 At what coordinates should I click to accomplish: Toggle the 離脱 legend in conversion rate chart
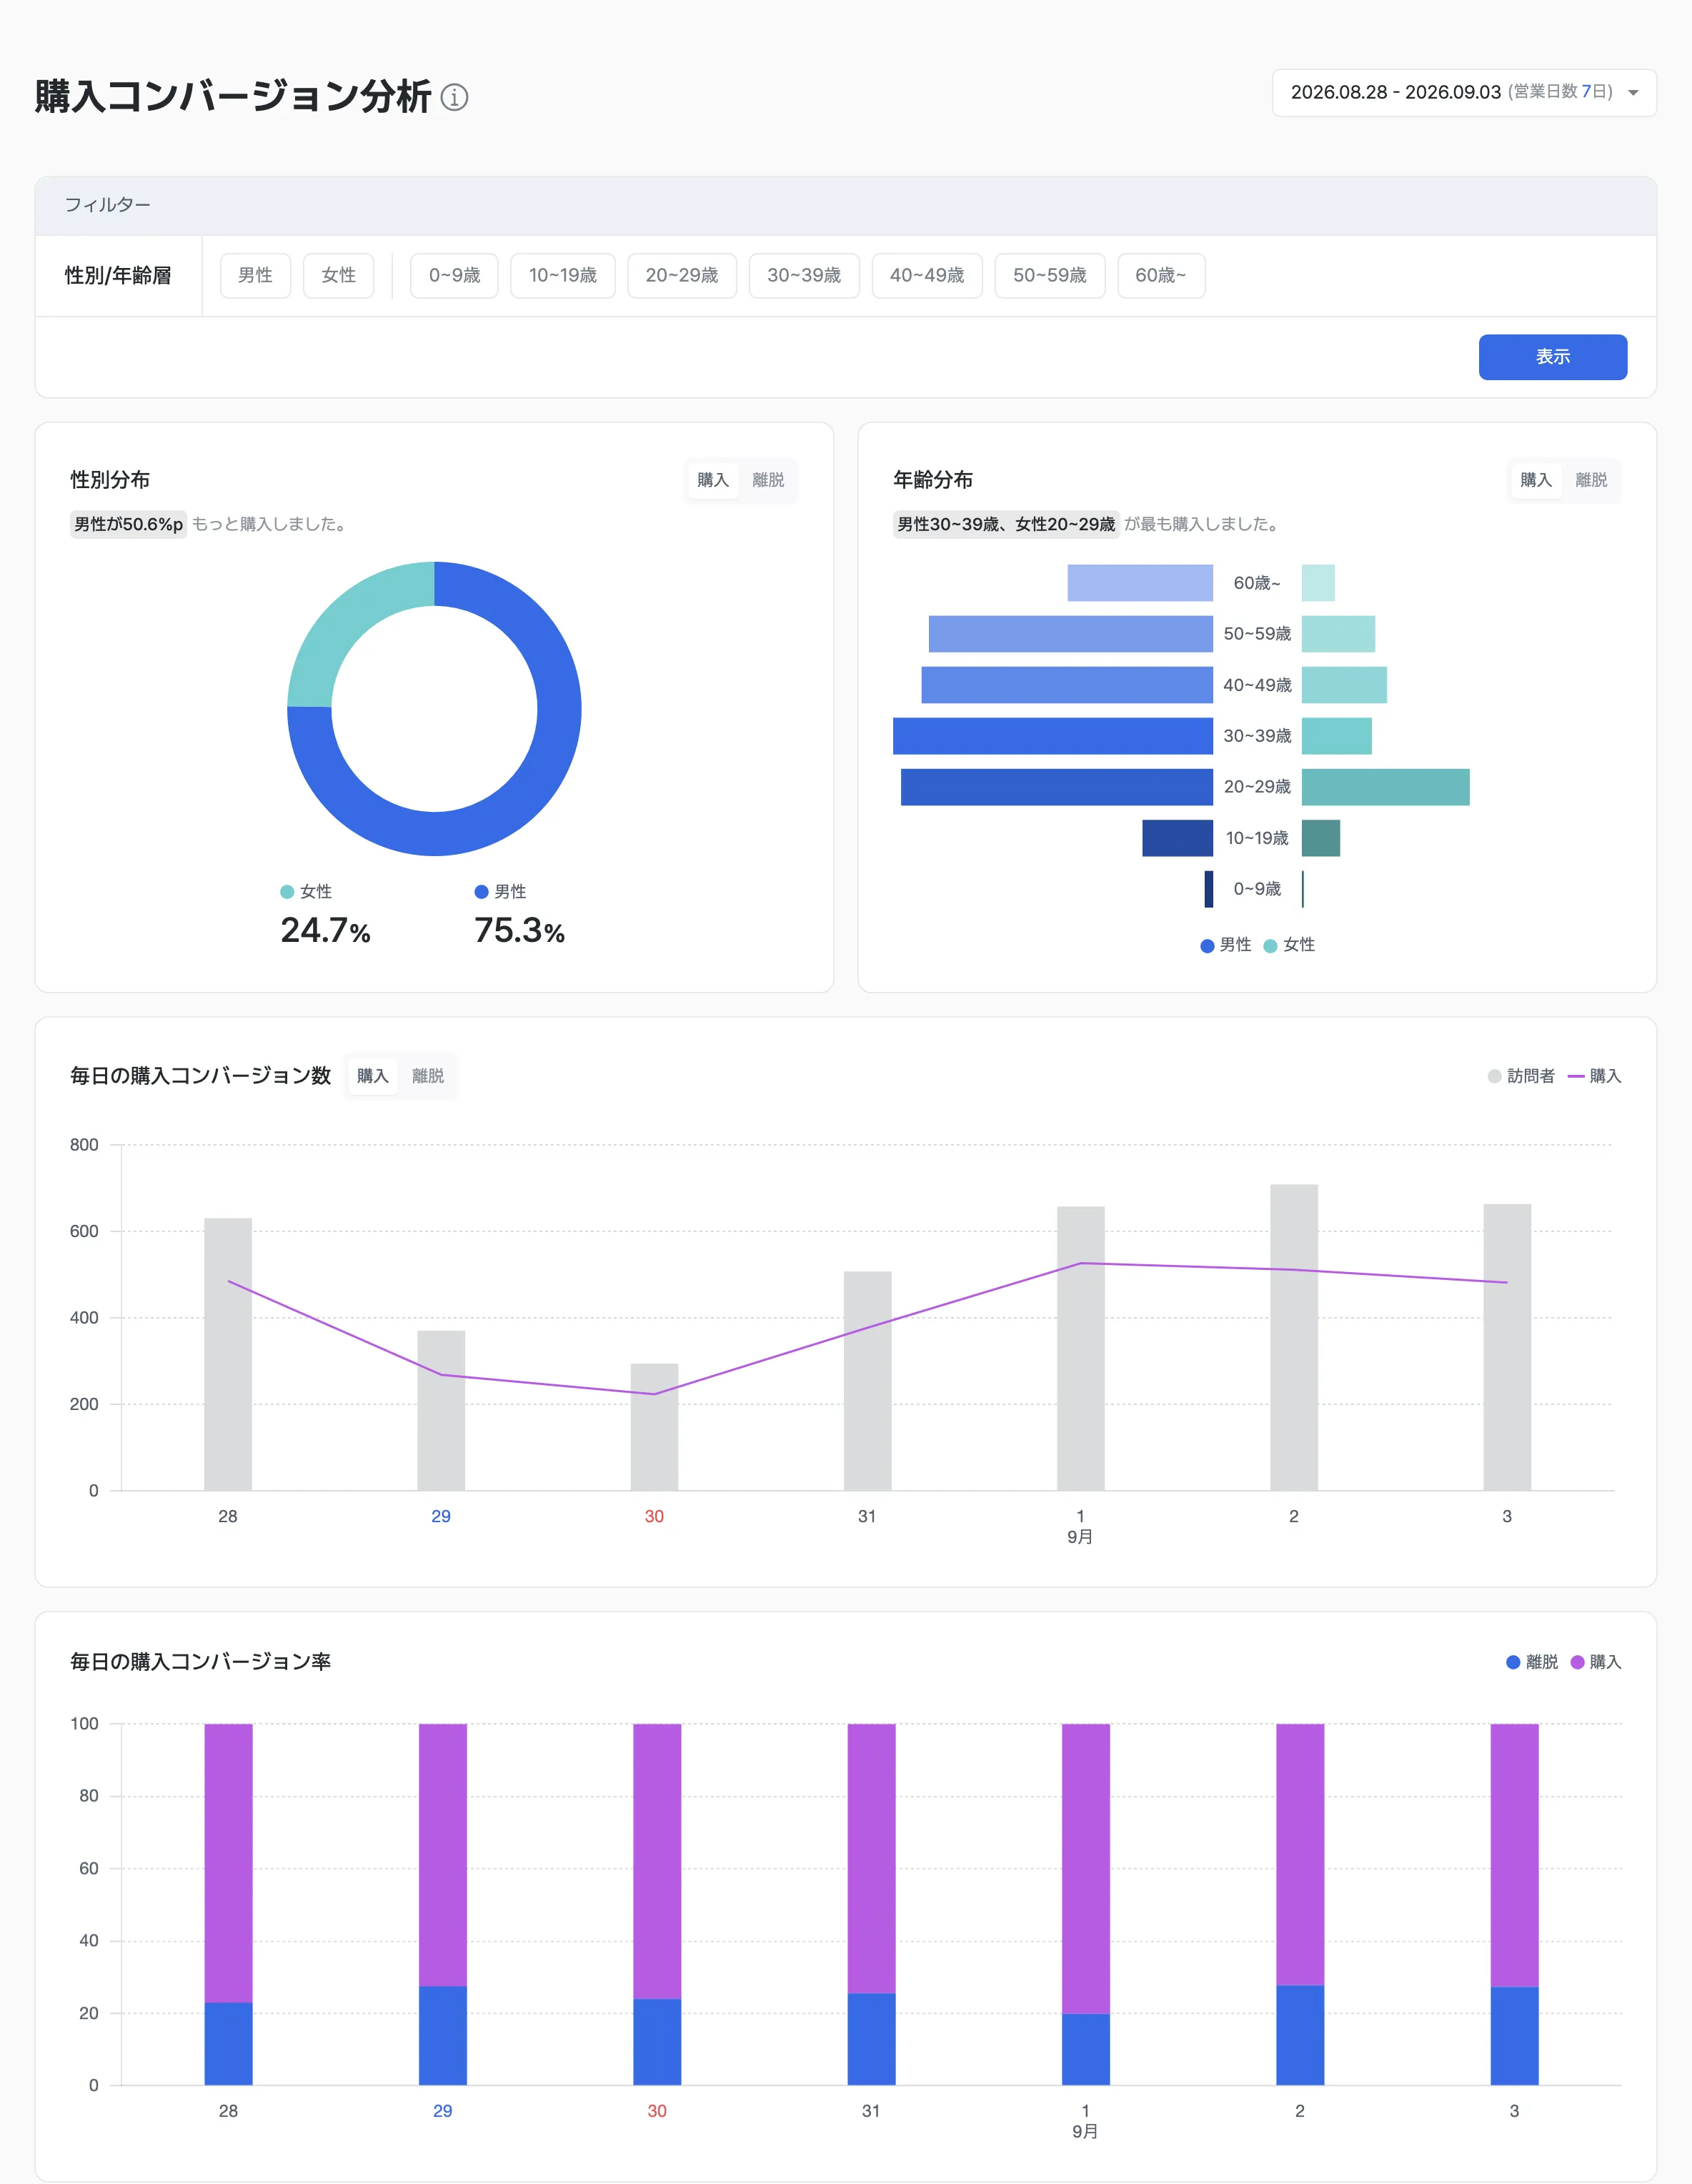pos(1532,1662)
